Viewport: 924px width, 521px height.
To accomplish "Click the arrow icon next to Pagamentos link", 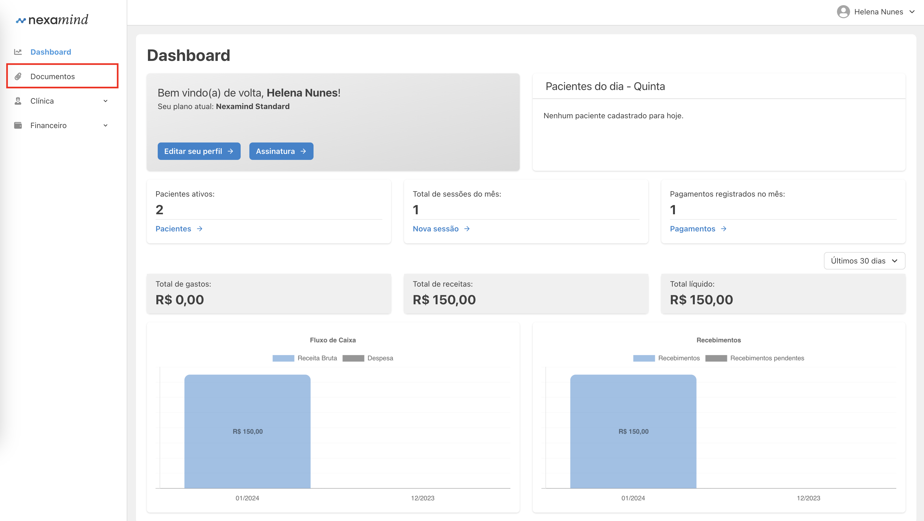I will pyautogui.click(x=724, y=229).
